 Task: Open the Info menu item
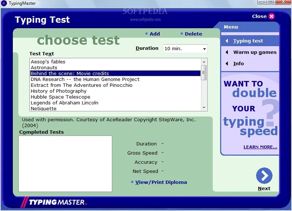click(238, 64)
